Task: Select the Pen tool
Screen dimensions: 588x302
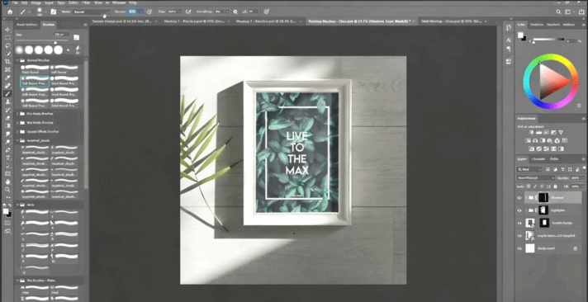Action: [x=7, y=150]
